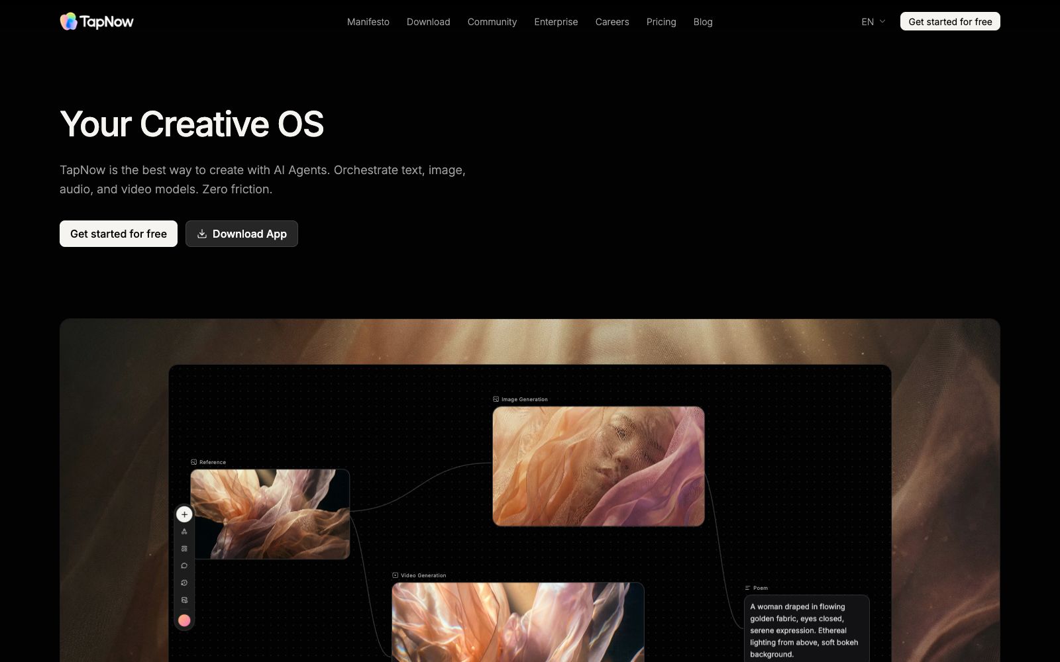Screen dimensions: 1060x662
Task: Click the 'Your Creative OS' heading
Action: [x=192, y=124]
